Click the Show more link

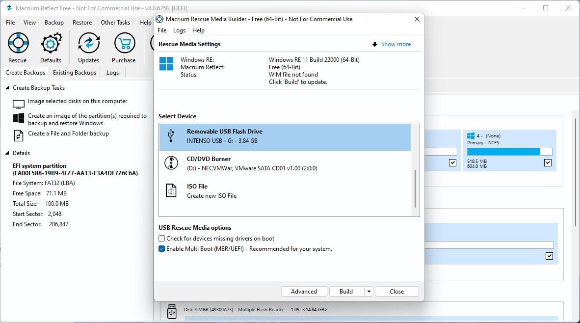click(x=396, y=44)
